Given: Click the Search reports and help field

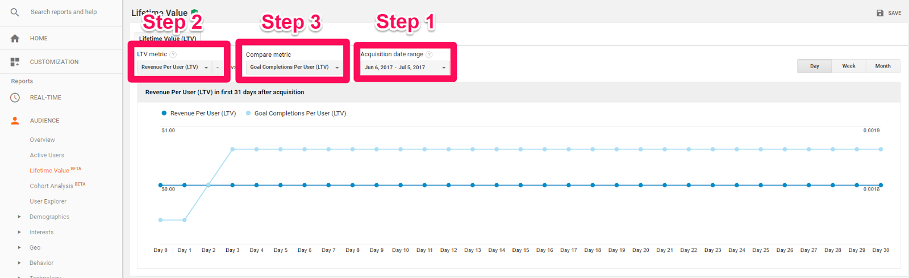Looking at the screenshot, I should click(x=64, y=12).
